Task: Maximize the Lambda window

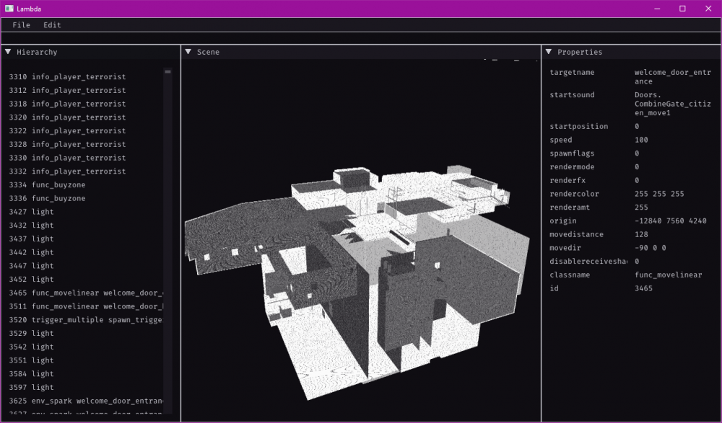Action: [682, 9]
